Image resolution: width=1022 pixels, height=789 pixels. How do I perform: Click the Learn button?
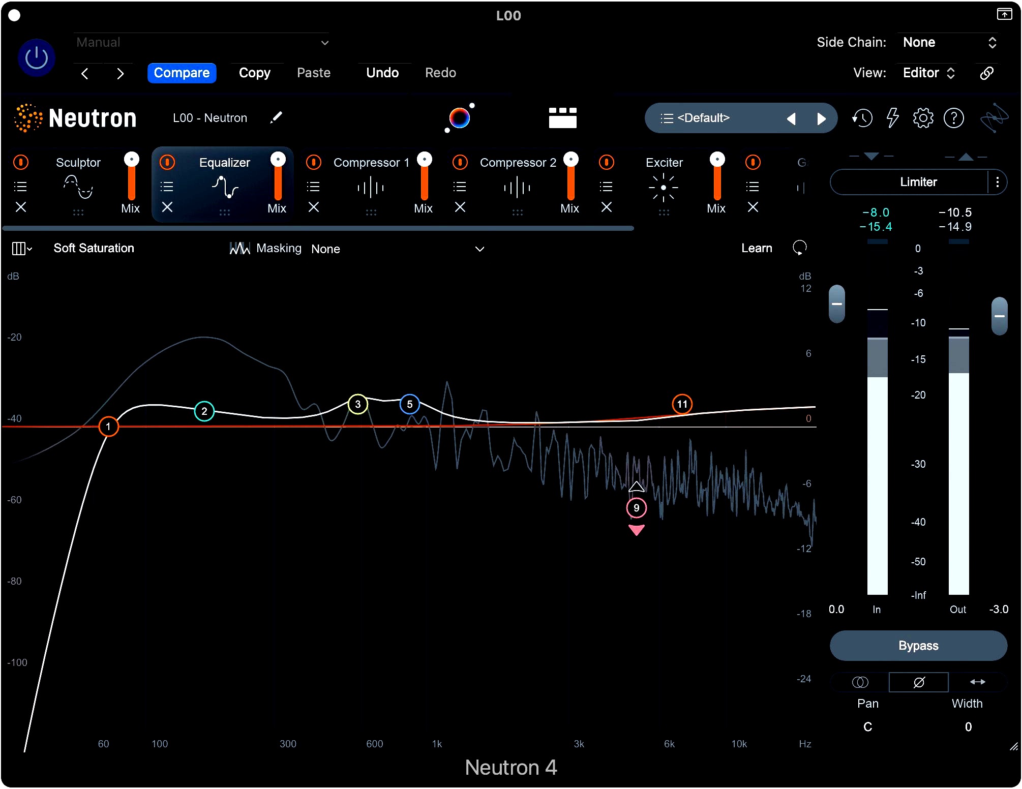(757, 248)
